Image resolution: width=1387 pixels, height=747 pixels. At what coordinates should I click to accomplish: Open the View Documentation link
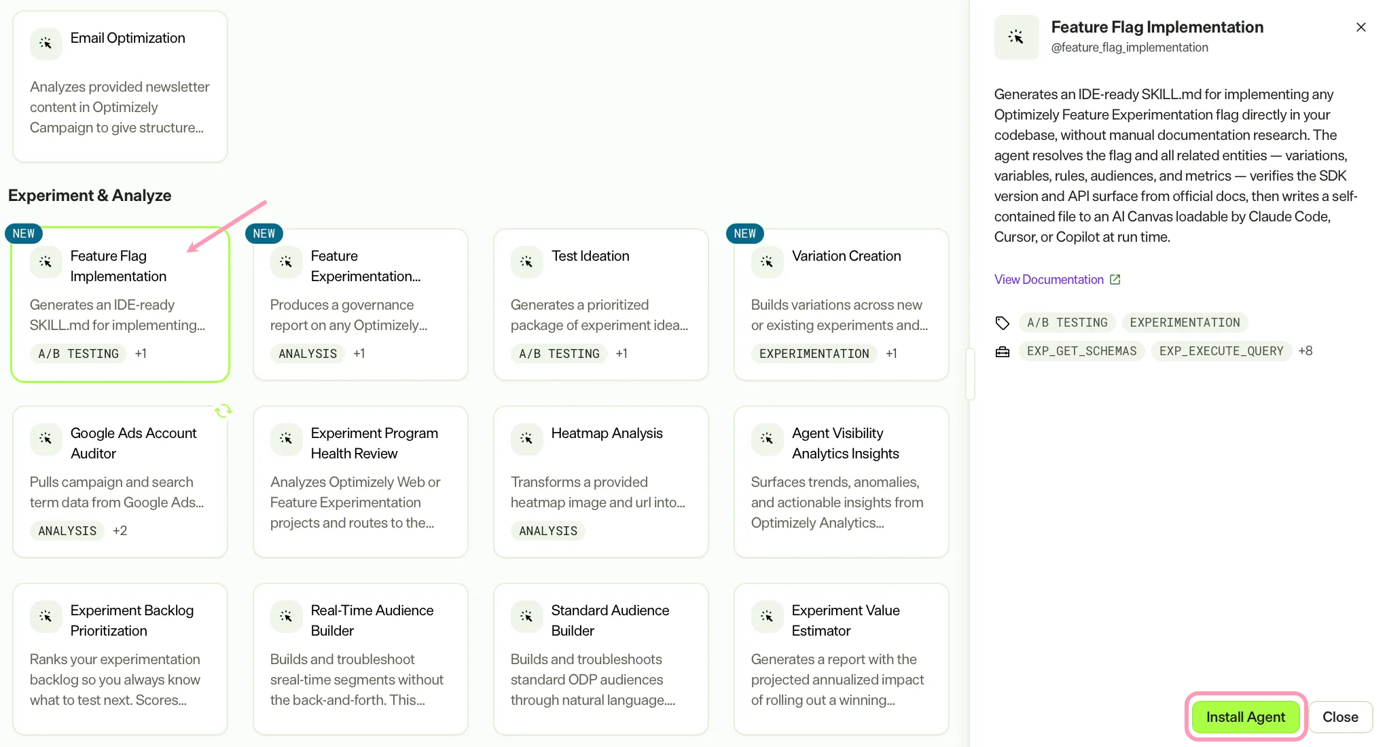pyautogui.click(x=1057, y=280)
